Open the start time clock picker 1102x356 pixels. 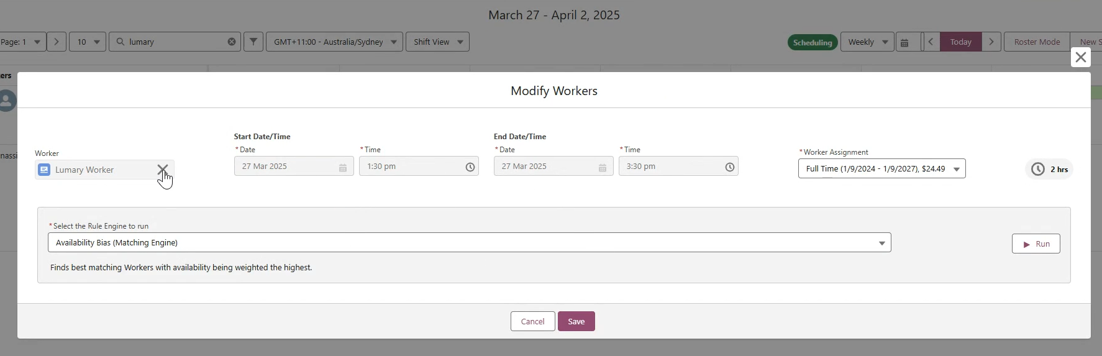point(470,167)
